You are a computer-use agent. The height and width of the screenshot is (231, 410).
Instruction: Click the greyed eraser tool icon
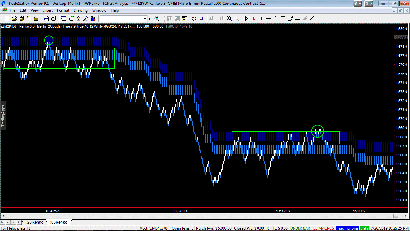(x=305, y=19)
